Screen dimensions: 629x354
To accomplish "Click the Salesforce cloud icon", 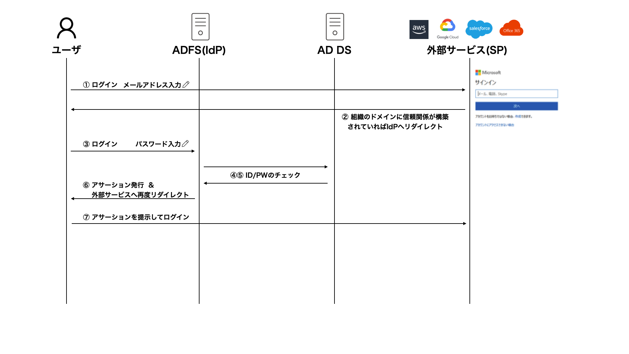I will (479, 29).
